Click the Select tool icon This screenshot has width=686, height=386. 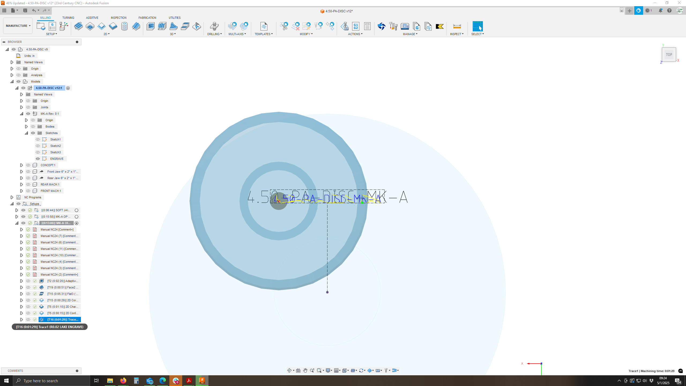click(478, 26)
